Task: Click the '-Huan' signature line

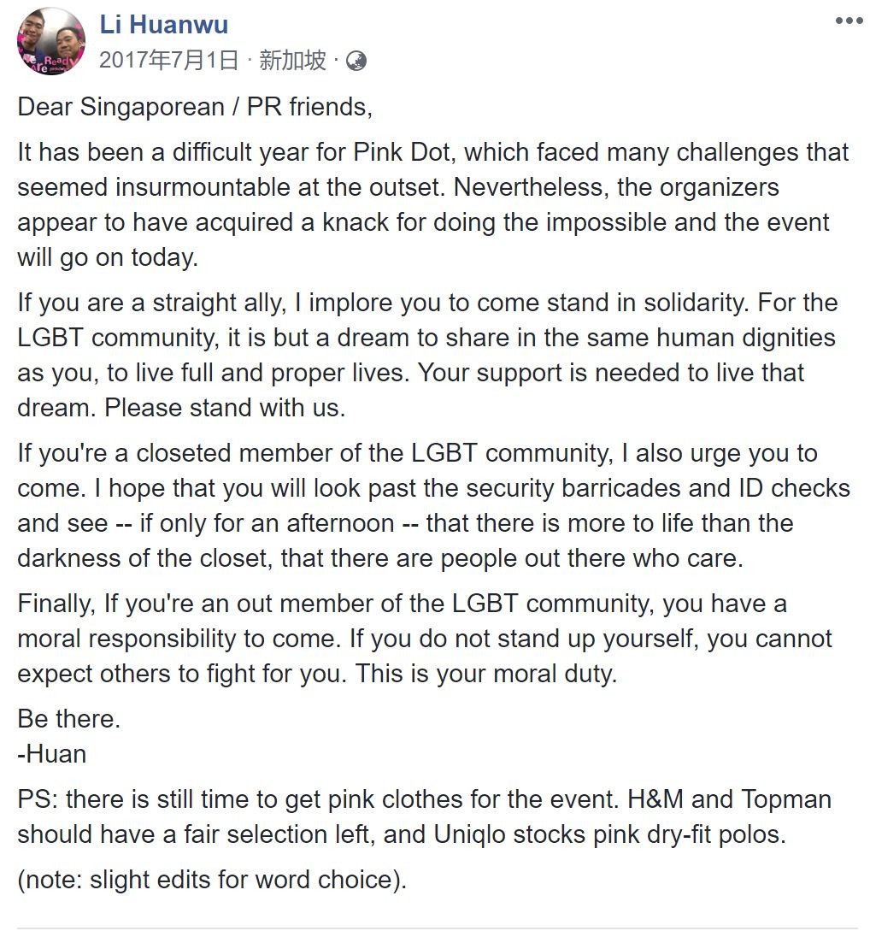Action: (52, 754)
